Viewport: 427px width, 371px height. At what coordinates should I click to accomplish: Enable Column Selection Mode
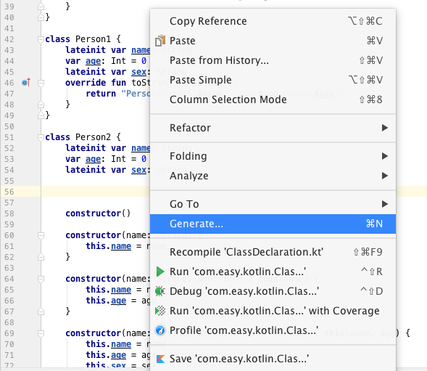tap(273, 99)
